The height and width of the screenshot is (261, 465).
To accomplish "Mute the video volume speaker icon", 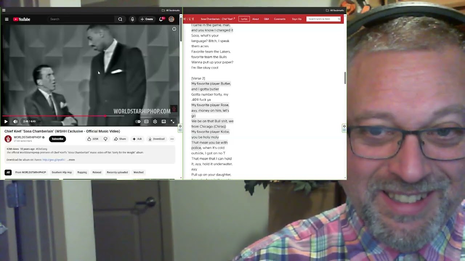I will point(15,121).
